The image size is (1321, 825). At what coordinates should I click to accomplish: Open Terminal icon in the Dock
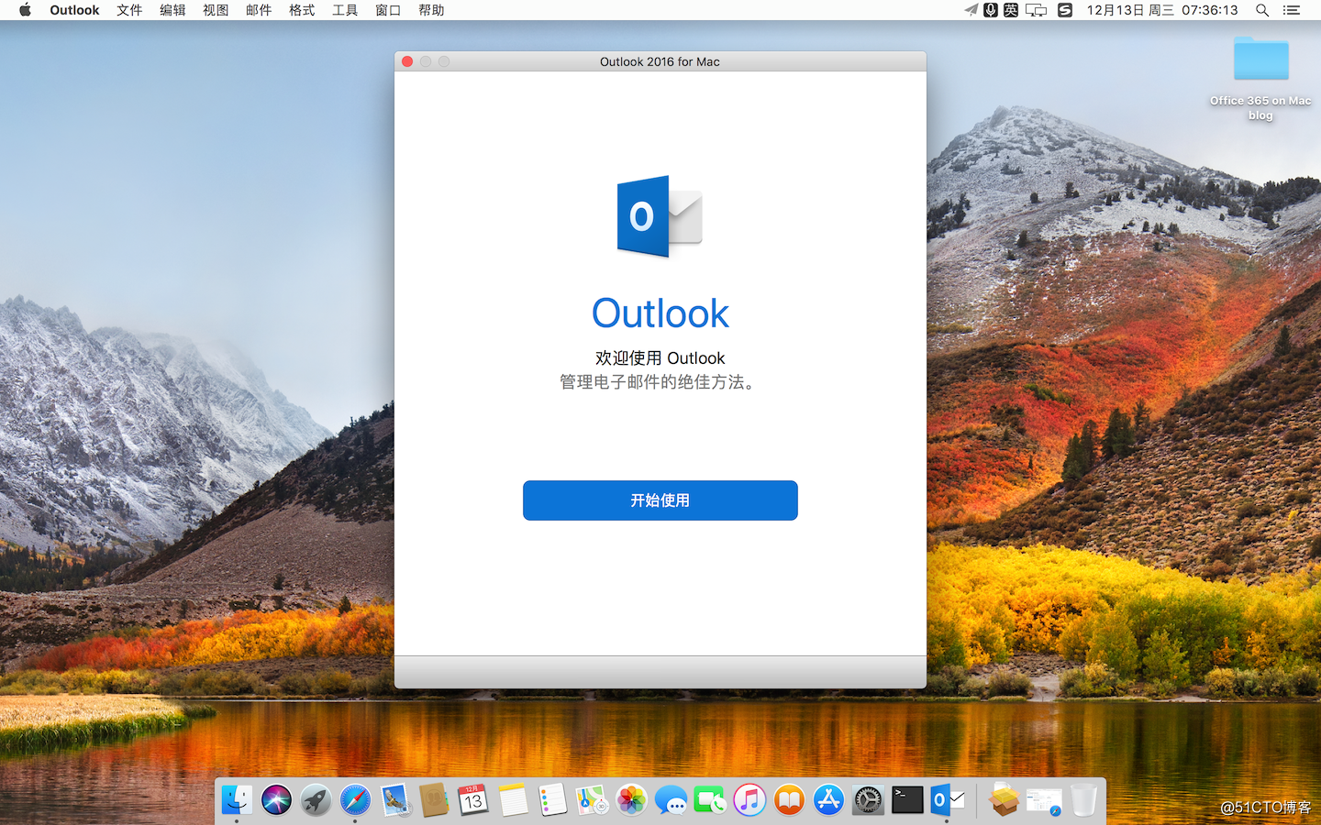(907, 800)
